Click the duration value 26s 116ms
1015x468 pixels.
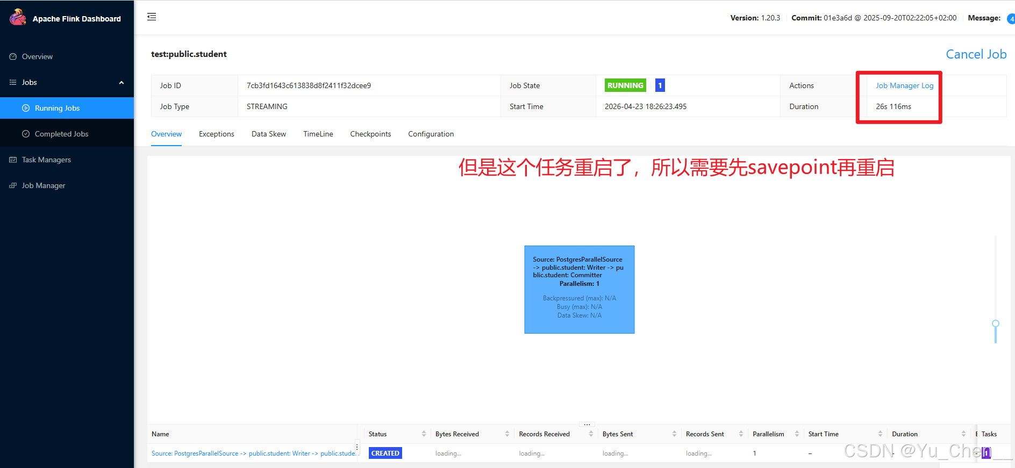click(x=894, y=106)
